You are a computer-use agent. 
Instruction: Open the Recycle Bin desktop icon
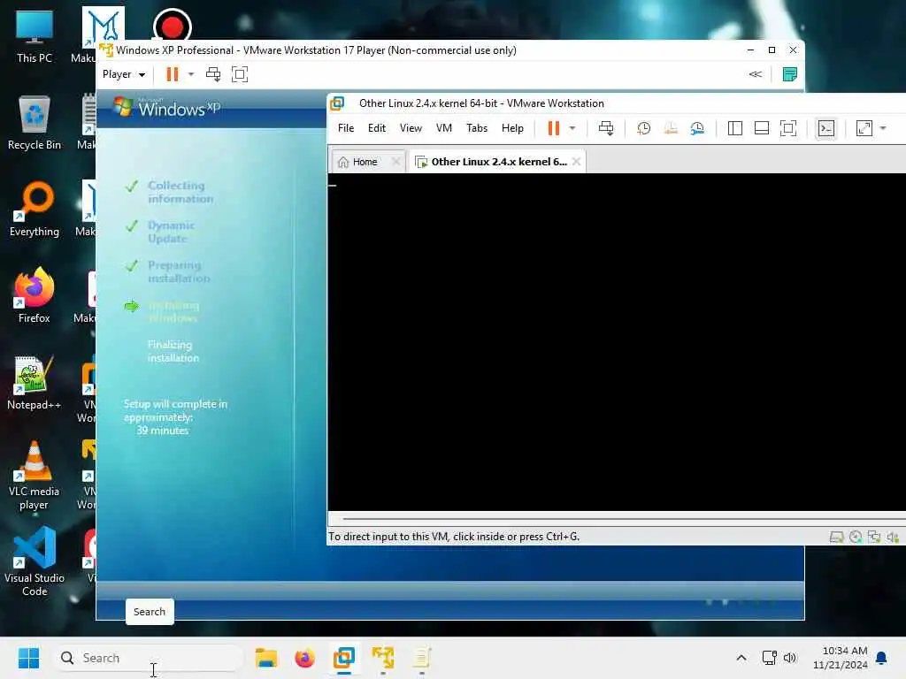tap(35, 122)
